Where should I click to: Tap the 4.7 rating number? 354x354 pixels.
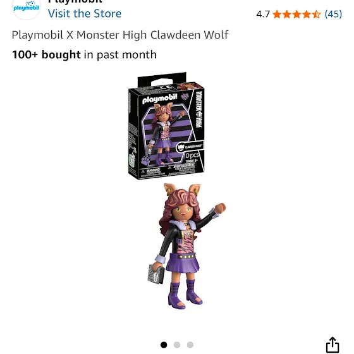coord(263,14)
